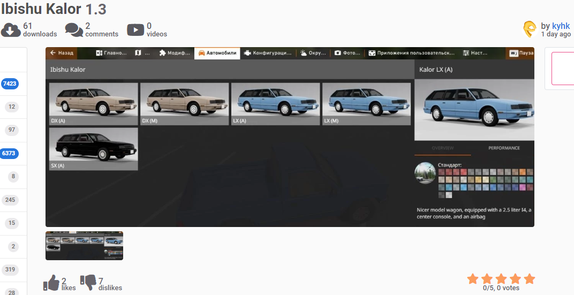Viewport: 574px width, 295px height.
Task: Click the 61 downloads text
Action: pyautogui.click(x=40, y=29)
